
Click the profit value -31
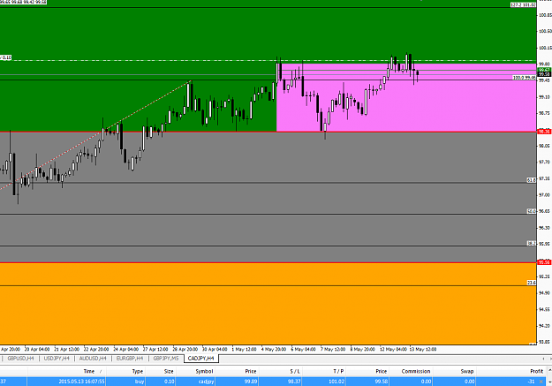click(531, 382)
